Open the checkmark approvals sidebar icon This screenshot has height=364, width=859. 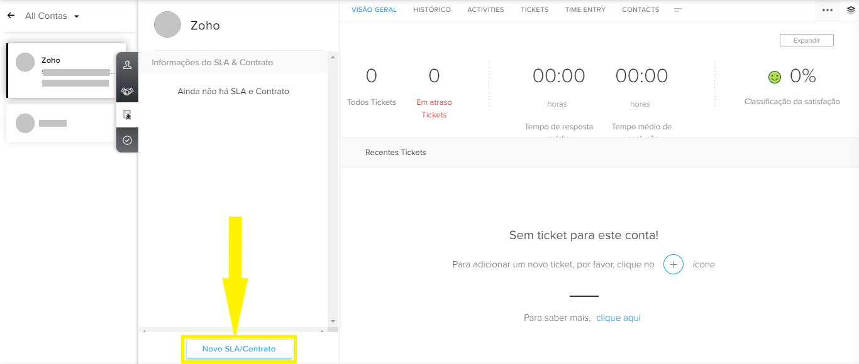click(127, 141)
